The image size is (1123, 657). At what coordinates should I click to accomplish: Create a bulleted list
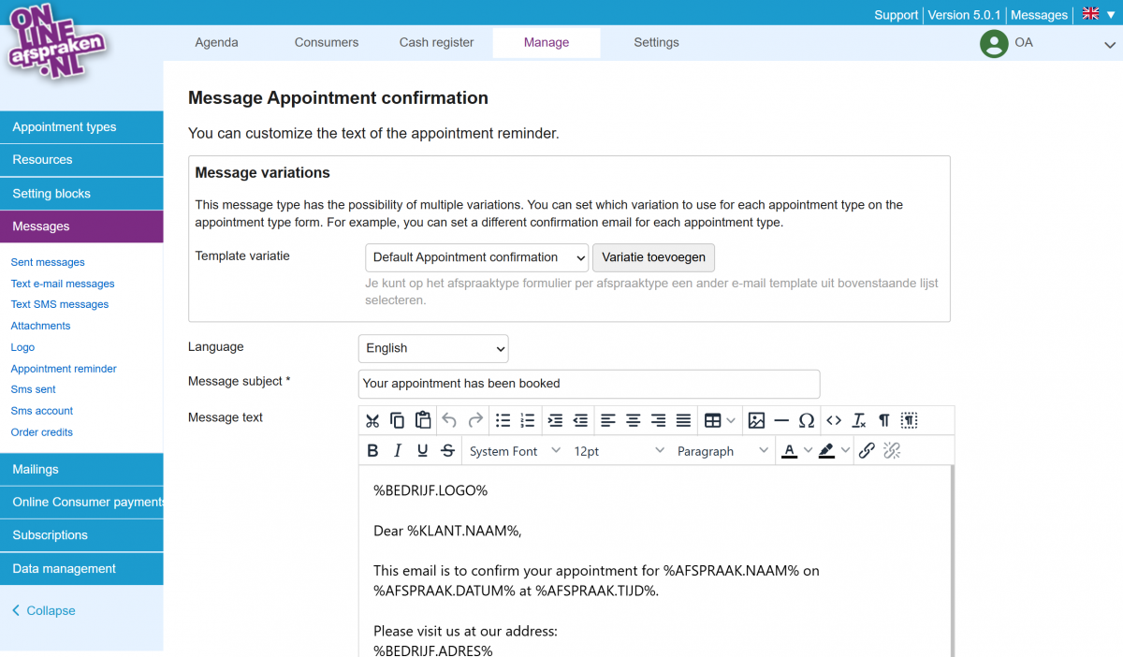(501, 420)
